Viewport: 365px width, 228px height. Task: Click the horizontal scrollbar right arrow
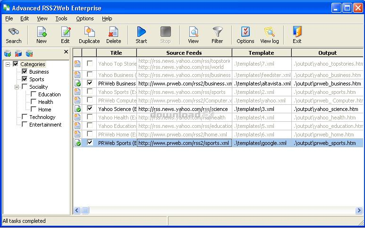click(359, 211)
